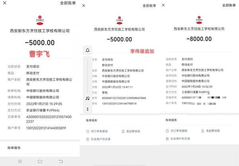Screen dimensions: 239x166
Task: Tap the CITIC bank logo in middle screen
Action: tap(119, 20)
